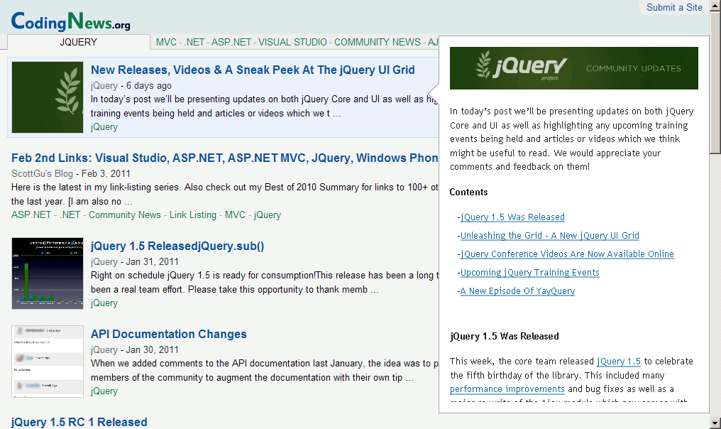The height and width of the screenshot is (429, 721).
Task: Open the green leaf jQuery article thumbnail
Action: [x=48, y=97]
